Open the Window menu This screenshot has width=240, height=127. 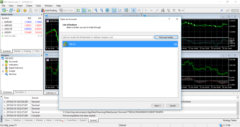point(49,6)
